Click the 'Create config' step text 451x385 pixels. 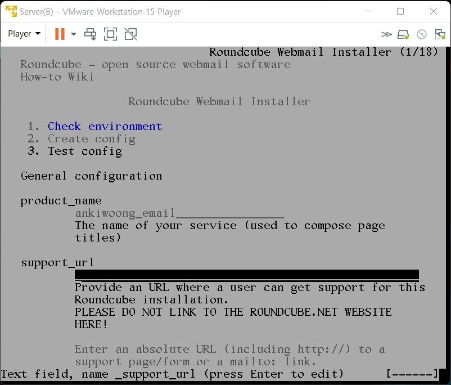click(92, 139)
